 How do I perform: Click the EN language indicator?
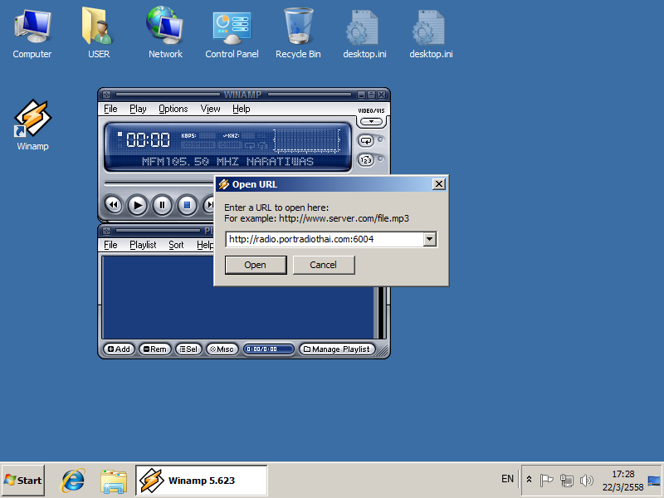click(507, 479)
